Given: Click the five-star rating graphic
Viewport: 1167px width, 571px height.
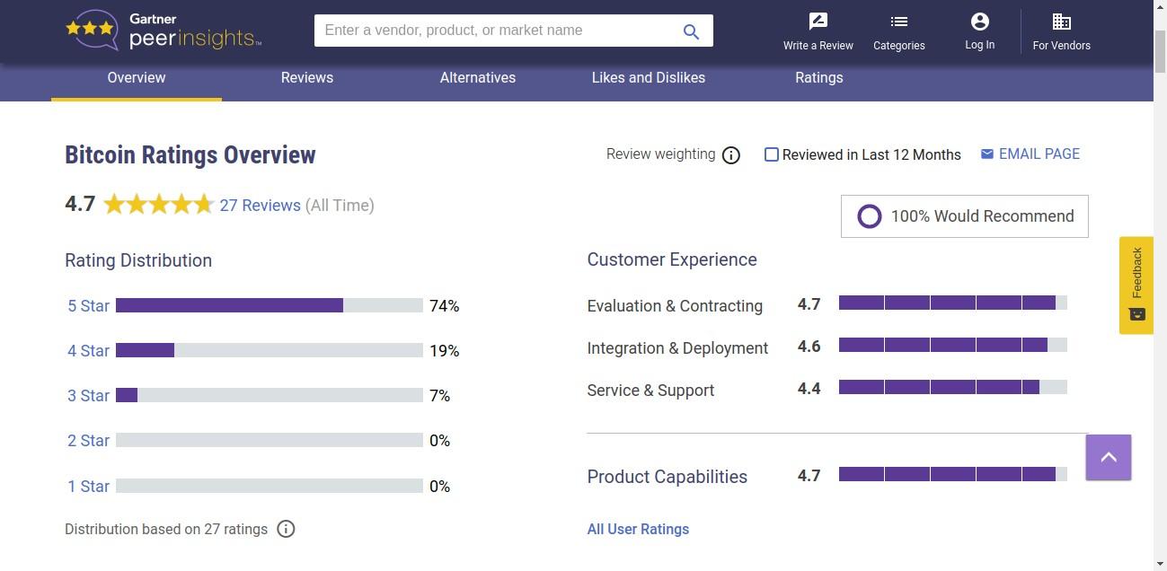Looking at the screenshot, I should pyautogui.click(x=159, y=205).
